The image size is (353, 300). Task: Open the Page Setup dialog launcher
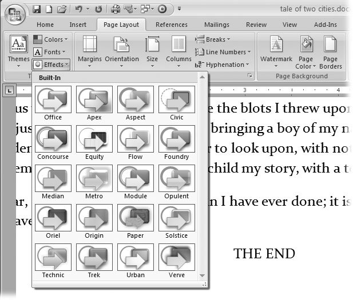click(x=250, y=75)
